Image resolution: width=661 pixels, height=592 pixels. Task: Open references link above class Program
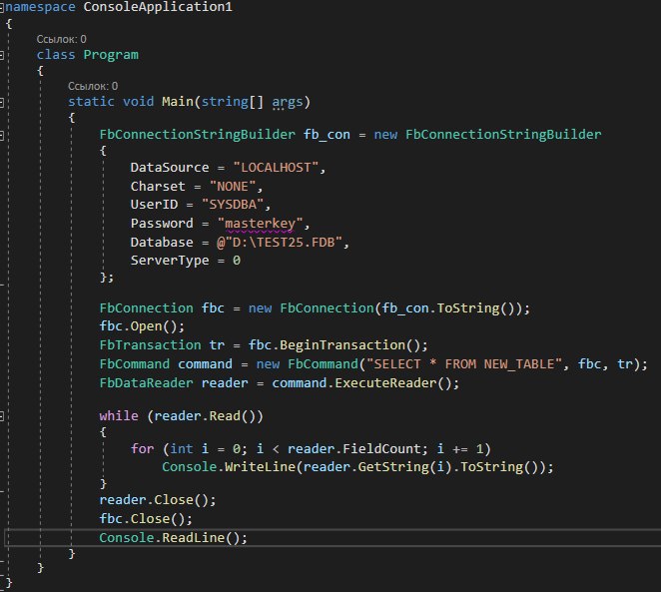click(61, 39)
